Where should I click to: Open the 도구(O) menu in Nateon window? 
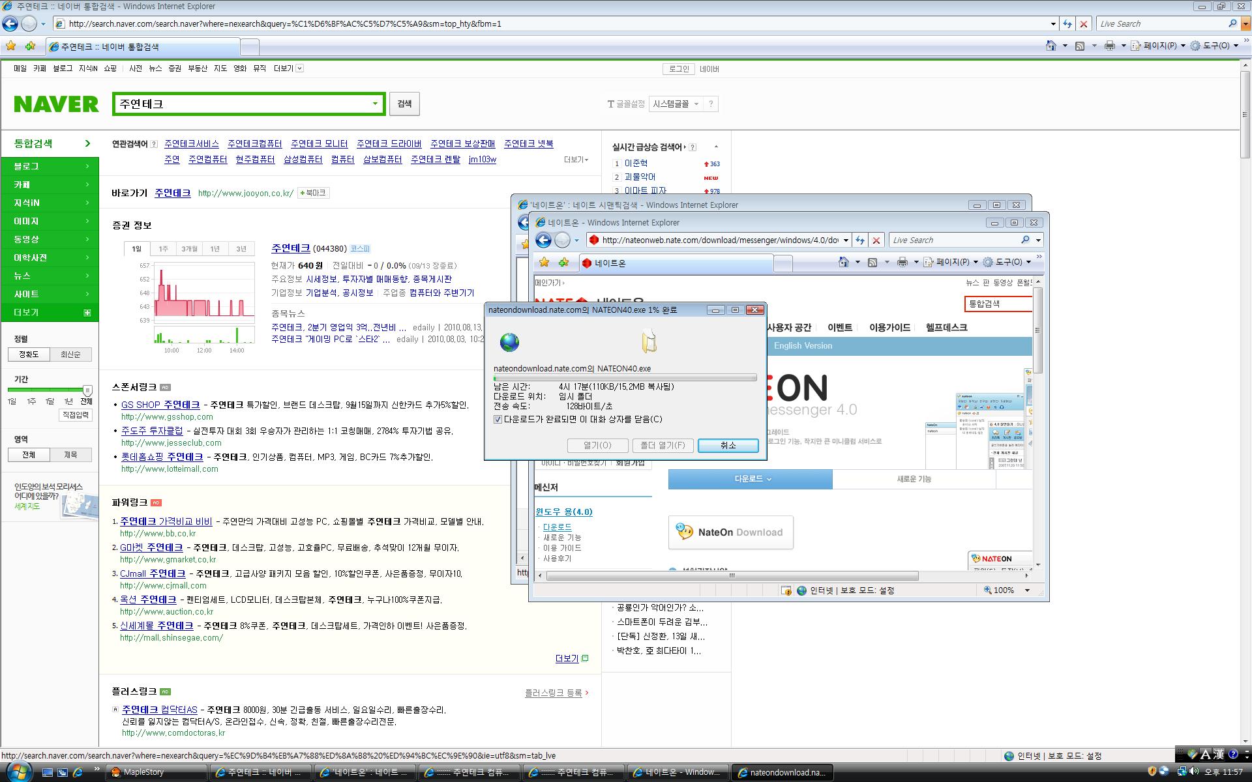point(1007,262)
